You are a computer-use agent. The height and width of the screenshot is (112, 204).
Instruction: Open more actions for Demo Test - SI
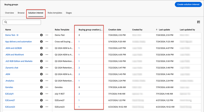point(47,35)
